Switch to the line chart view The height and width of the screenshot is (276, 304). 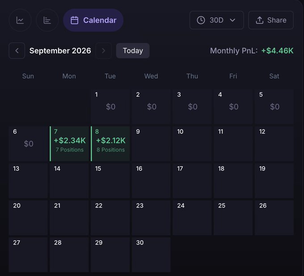[x=20, y=20]
